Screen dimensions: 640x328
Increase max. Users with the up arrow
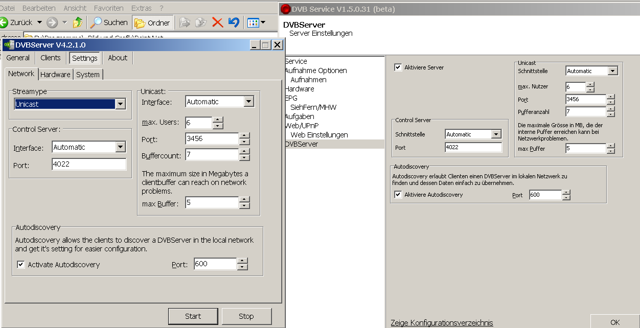point(218,120)
